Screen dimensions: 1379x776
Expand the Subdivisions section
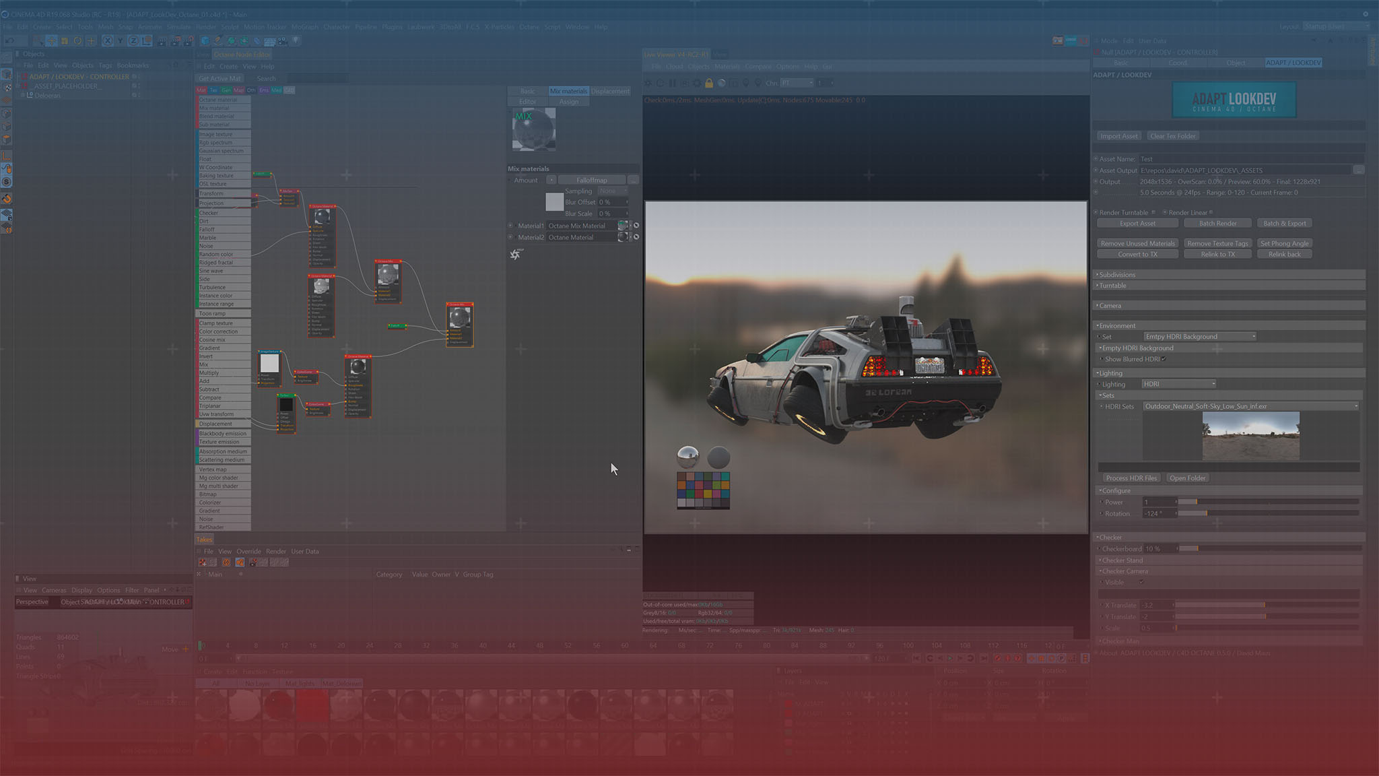point(1230,275)
